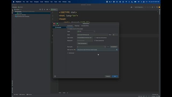Click the Autodetect button
172x97 pixels.
tap(114, 47)
